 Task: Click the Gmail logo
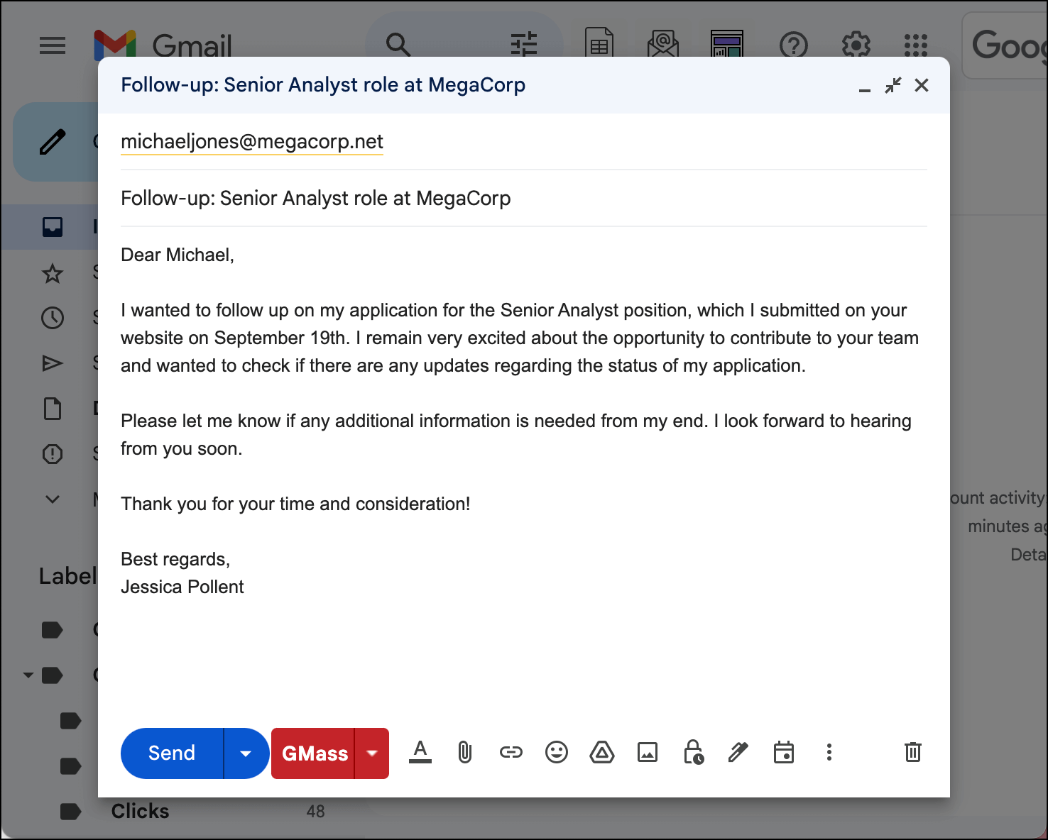coord(163,46)
